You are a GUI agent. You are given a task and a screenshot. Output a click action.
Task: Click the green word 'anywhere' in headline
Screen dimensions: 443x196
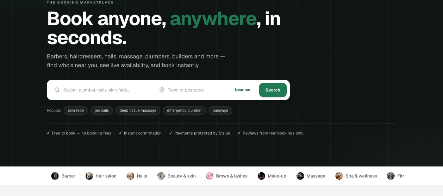tap(213, 19)
